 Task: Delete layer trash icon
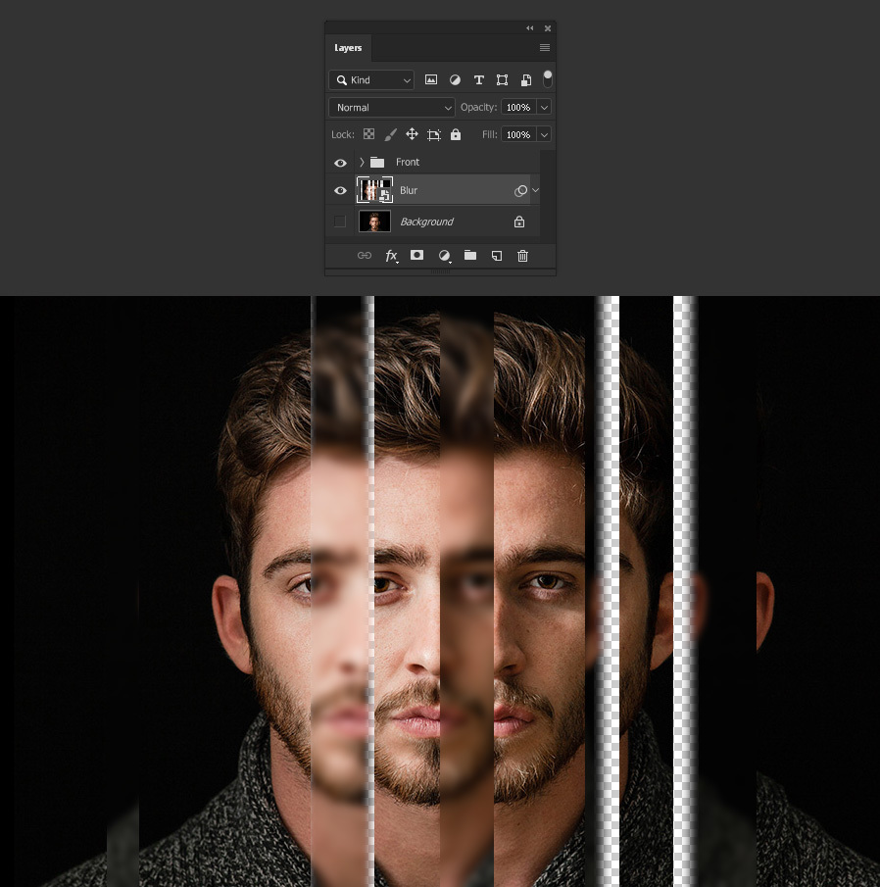pyautogui.click(x=522, y=256)
